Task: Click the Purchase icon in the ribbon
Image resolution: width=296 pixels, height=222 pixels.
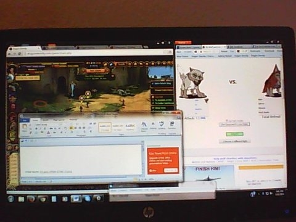Action: point(171,124)
